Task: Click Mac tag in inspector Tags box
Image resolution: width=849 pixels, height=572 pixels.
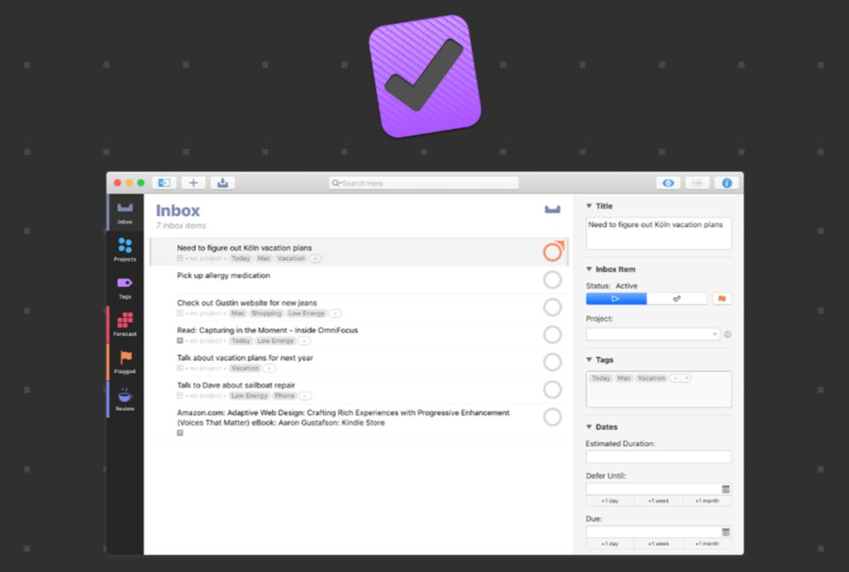Action: (x=624, y=378)
